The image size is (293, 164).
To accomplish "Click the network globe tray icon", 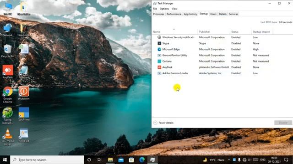I will coord(244,160).
